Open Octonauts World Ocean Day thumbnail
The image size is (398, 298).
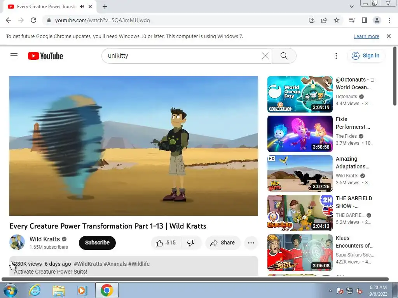pyautogui.click(x=300, y=94)
